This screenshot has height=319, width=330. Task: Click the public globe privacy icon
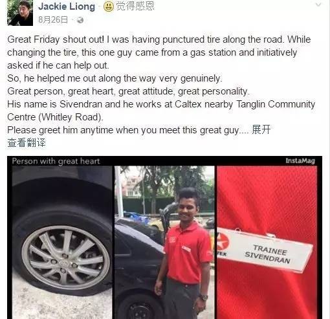pos(80,20)
